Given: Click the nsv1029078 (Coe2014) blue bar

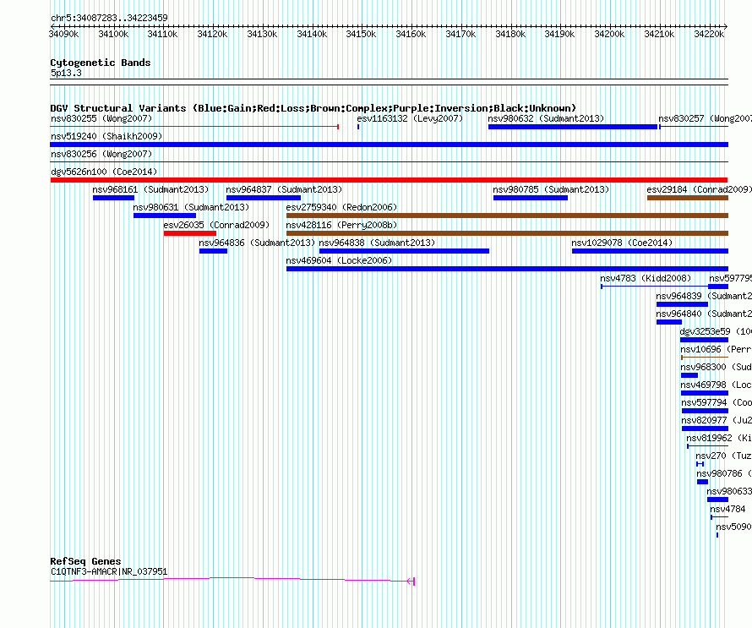Looking at the screenshot, I should [650, 251].
